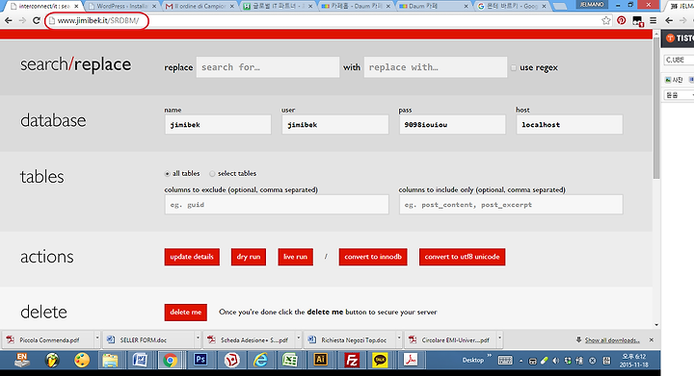Click the database user field
The image size is (694, 376).
tap(335, 124)
